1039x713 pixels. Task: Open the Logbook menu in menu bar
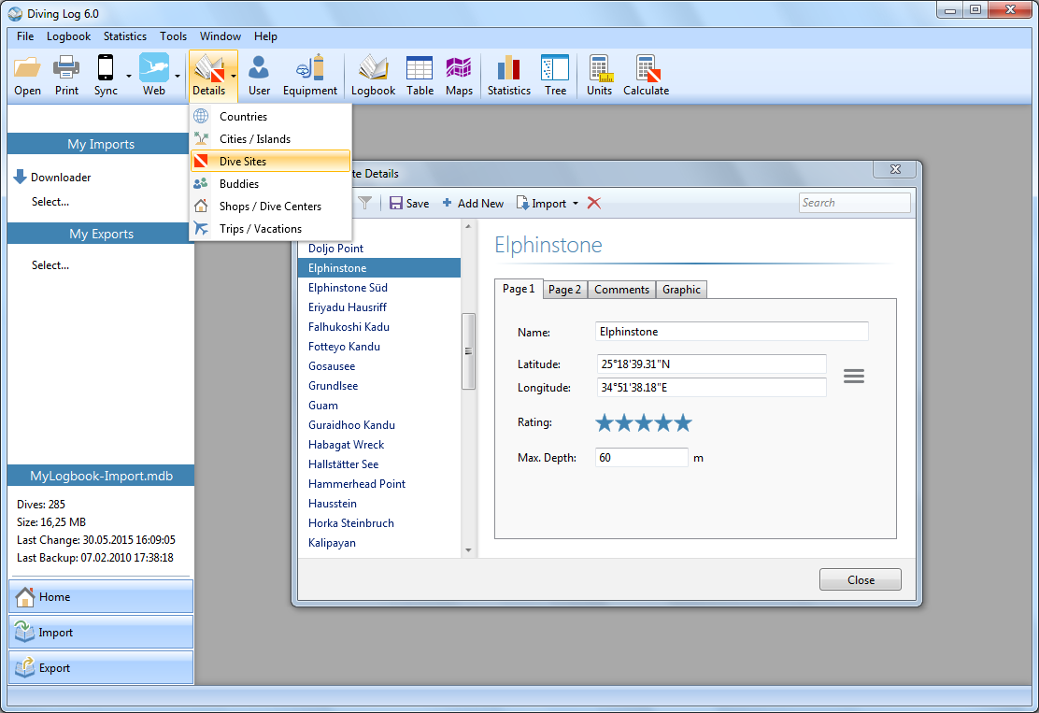tap(68, 36)
